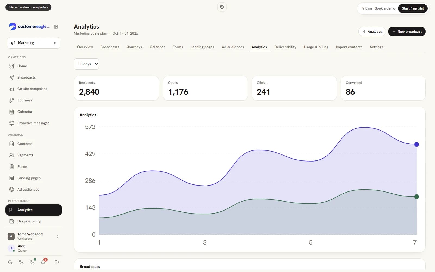Open On-site campaigns in the sidebar
Image resolution: width=435 pixels, height=272 pixels.
click(x=34, y=89)
